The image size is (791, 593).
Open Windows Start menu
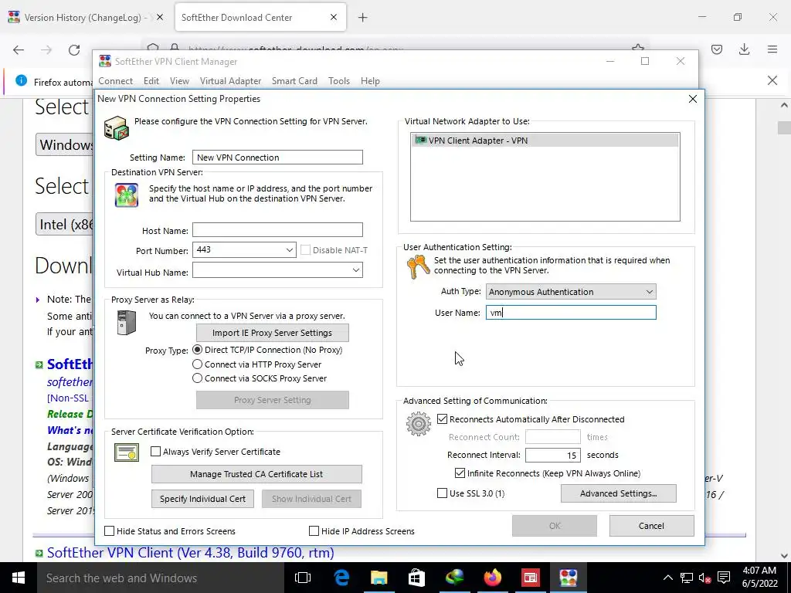tap(19, 578)
